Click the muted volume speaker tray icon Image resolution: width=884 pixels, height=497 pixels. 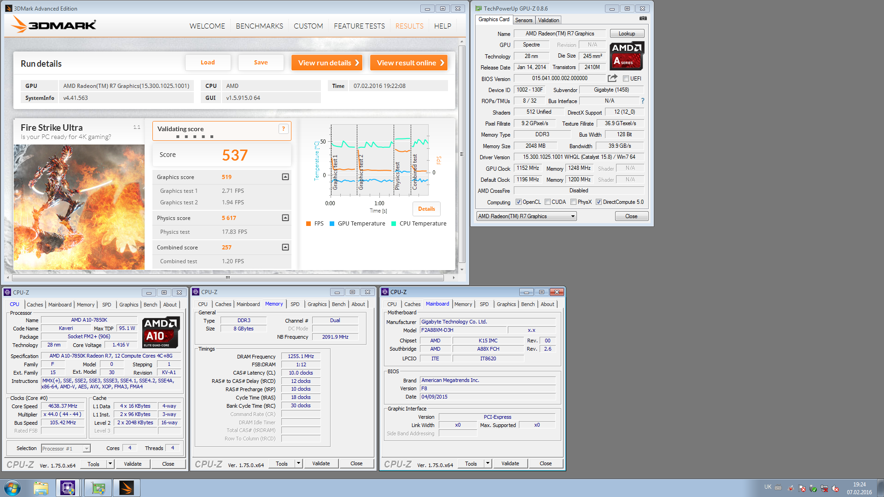click(835, 488)
